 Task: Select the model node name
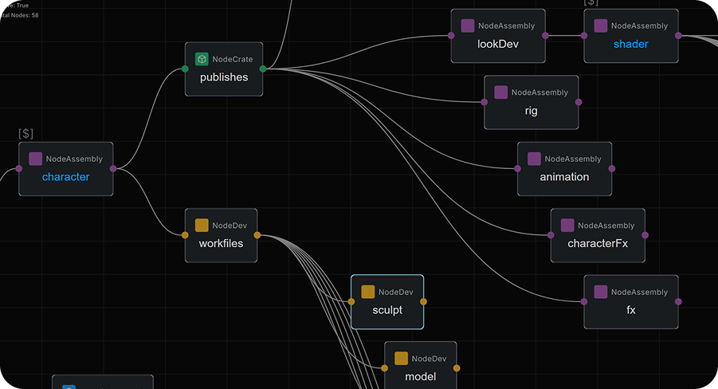[x=420, y=376]
